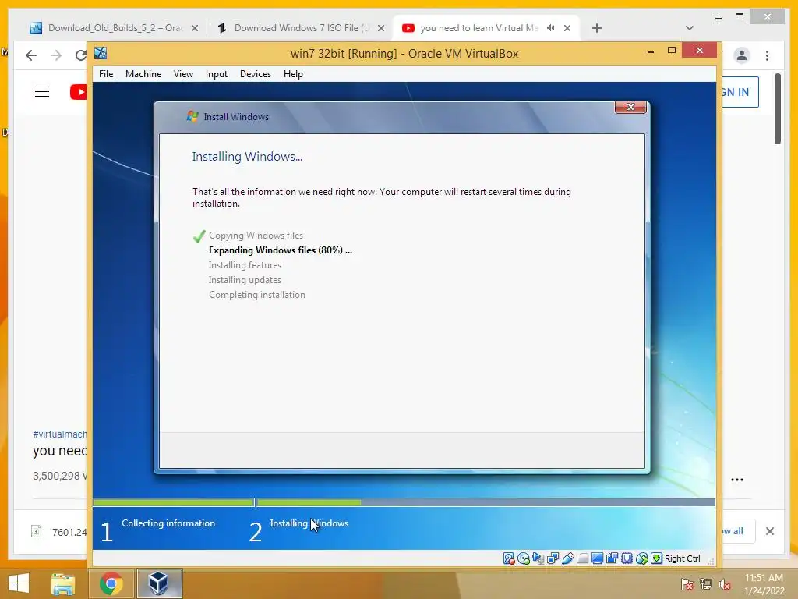Open the Input menu
This screenshot has height=599, width=798.
[217, 74]
